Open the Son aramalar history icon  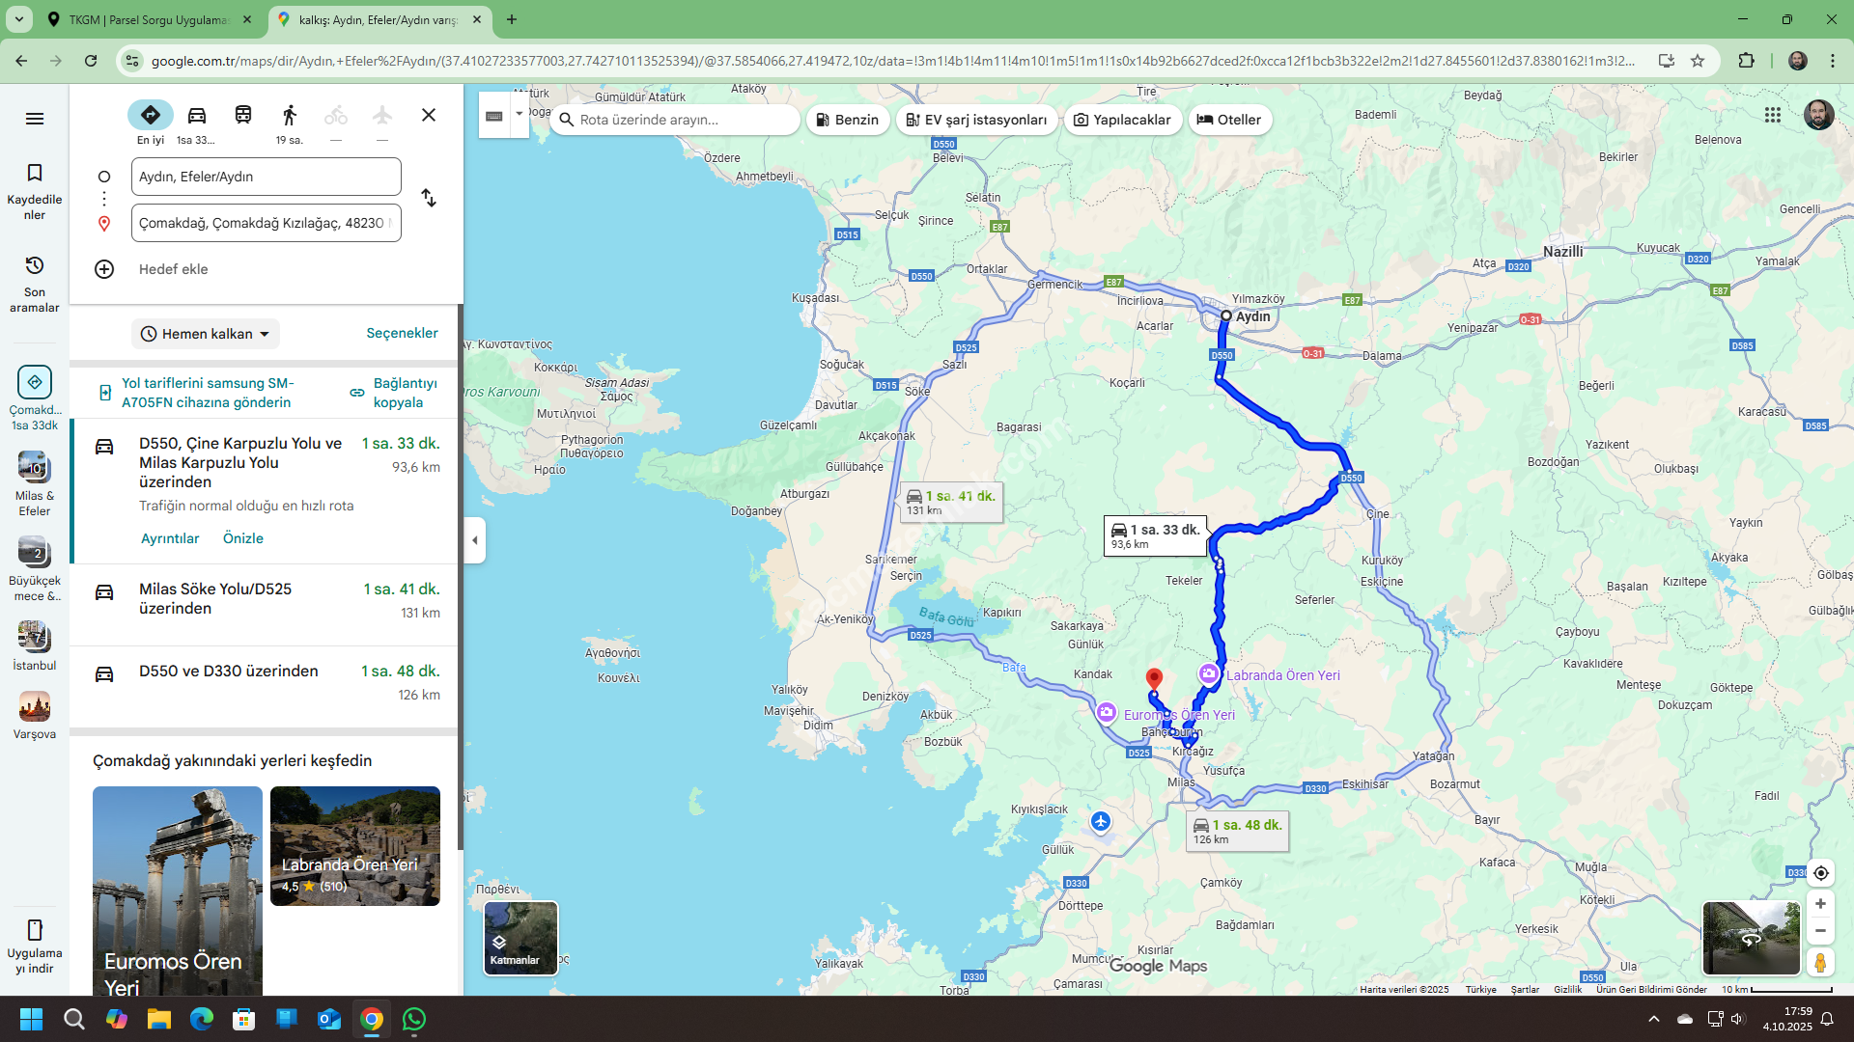pyautogui.click(x=35, y=266)
